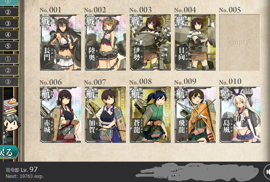Switch to page ③ in the five-page tab group

[x=9, y=23]
